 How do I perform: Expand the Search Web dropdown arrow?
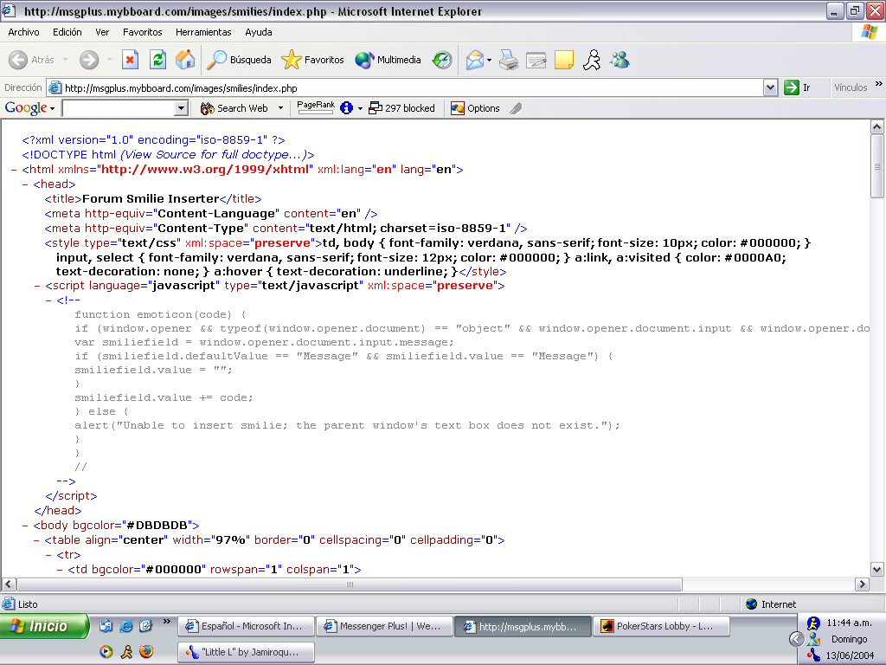click(x=280, y=108)
